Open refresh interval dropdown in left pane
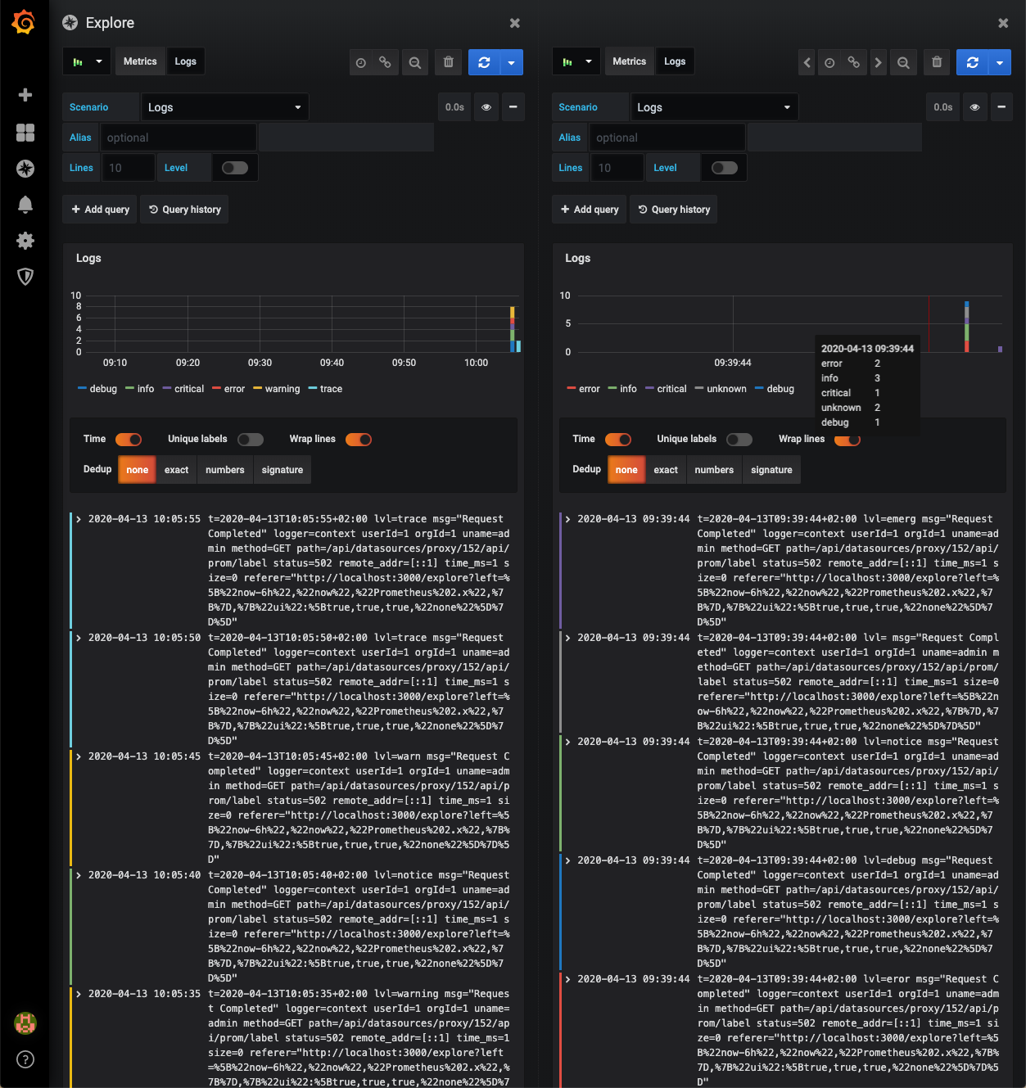 (512, 62)
